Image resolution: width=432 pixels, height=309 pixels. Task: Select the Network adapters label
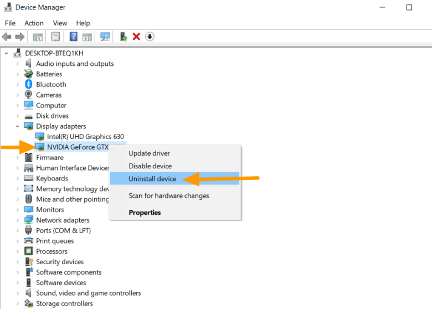pyautogui.click(x=63, y=220)
